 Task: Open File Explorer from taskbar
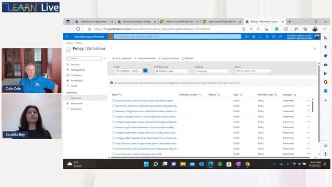point(183,164)
